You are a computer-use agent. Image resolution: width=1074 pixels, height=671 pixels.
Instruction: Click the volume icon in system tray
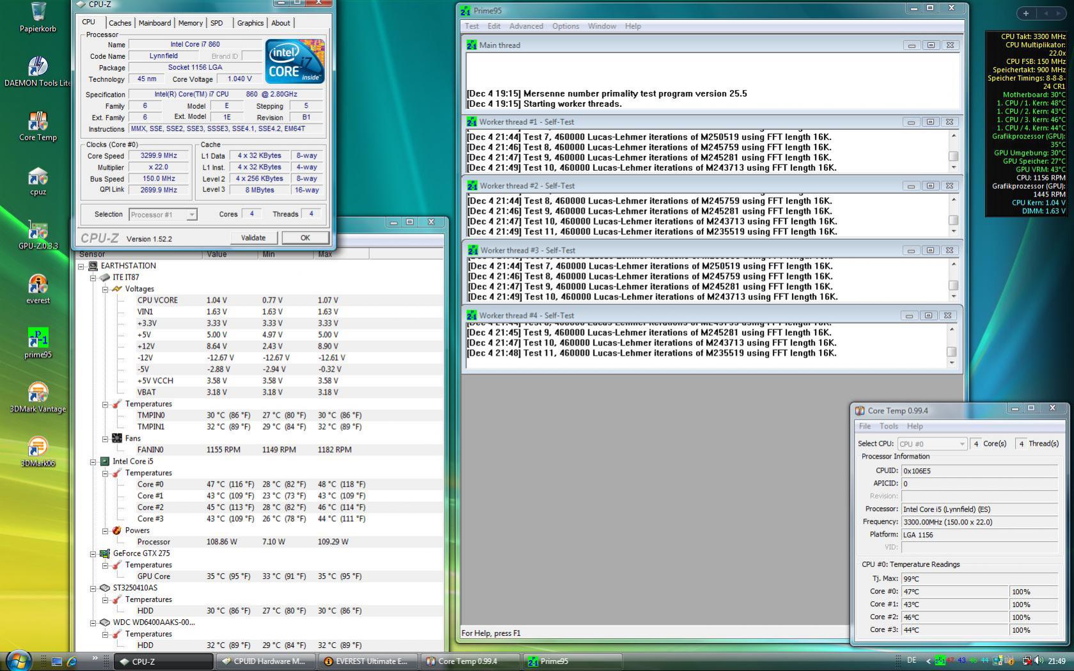click(x=1039, y=661)
